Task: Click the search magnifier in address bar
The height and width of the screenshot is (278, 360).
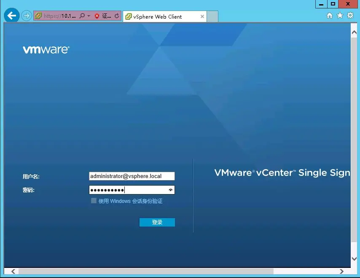Action: (x=82, y=16)
